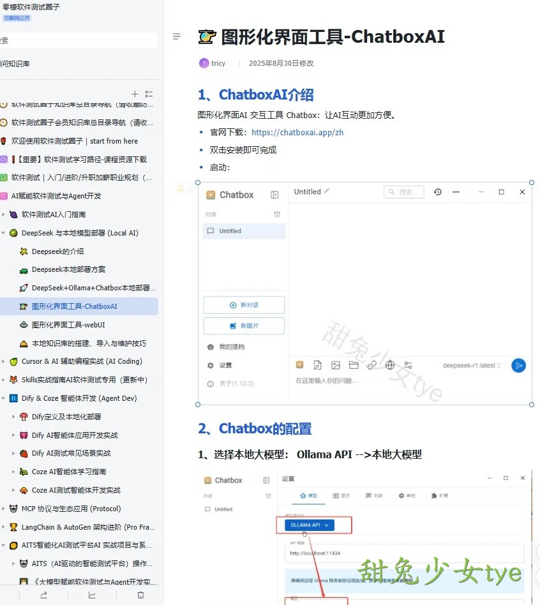Screen dimensions: 540x605
Task: Click the localhost:11434 API host field
Action: pos(405,553)
